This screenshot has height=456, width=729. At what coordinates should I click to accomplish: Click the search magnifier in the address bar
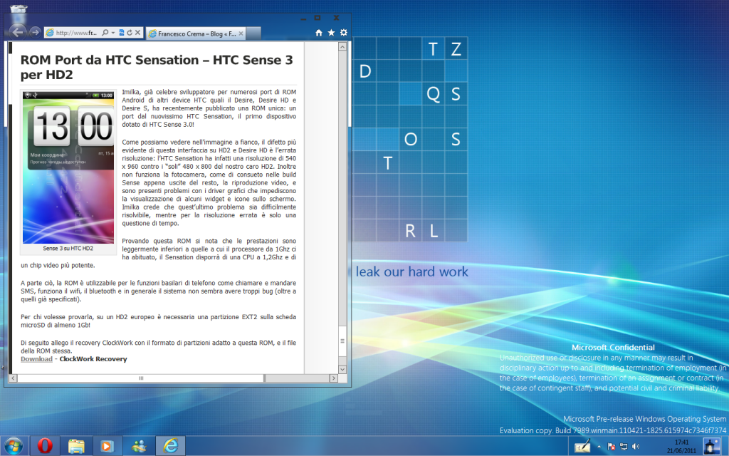[105, 33]
